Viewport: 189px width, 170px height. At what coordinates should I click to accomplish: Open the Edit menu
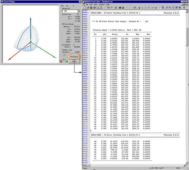tap(91, 4)
